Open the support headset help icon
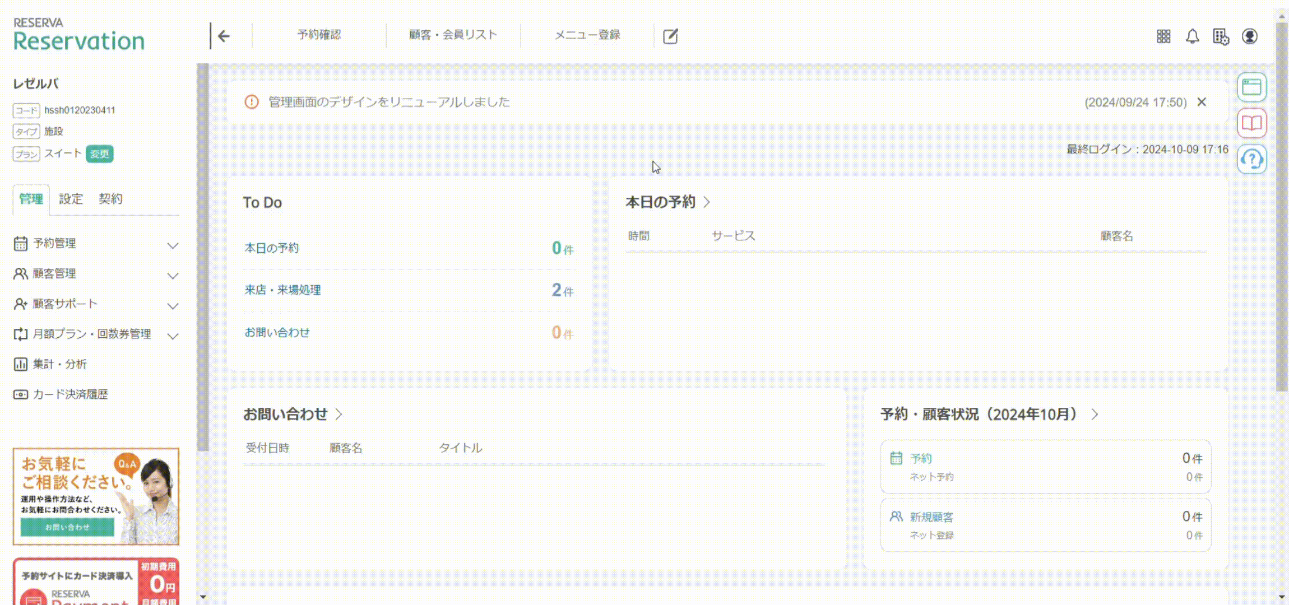The width and height of the screenshot is (1289, 605). 1252,159
